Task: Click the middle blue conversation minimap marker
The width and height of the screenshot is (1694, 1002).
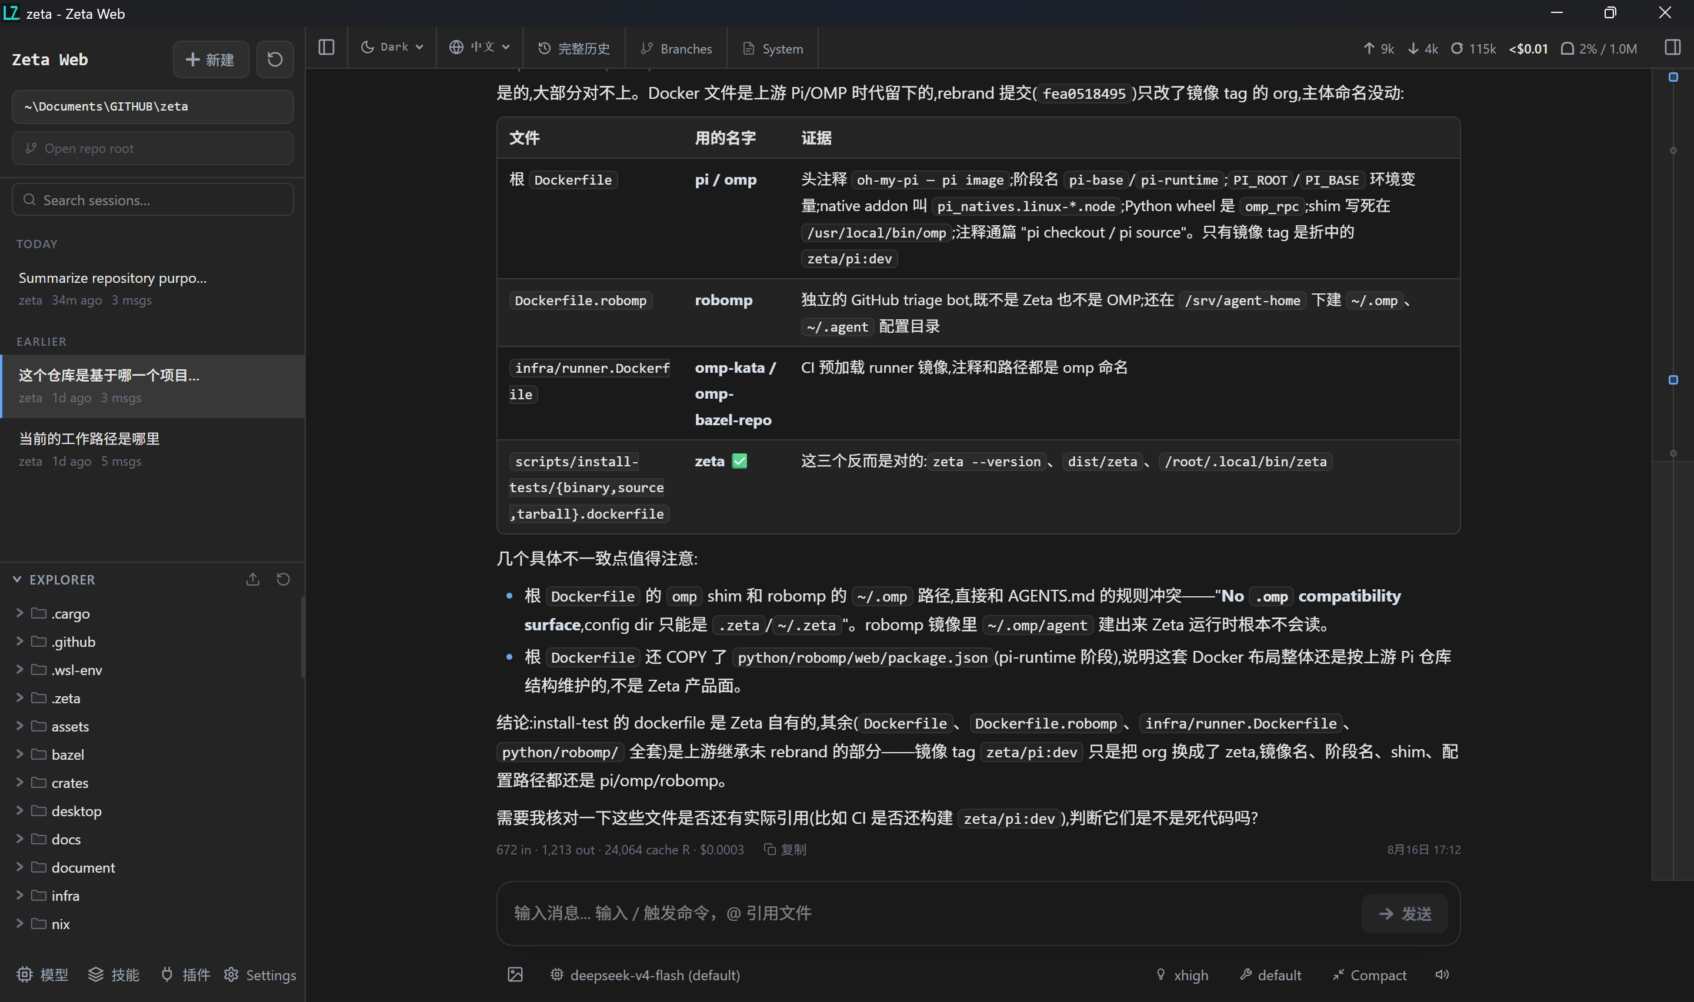Action: tap(1672, 380)
